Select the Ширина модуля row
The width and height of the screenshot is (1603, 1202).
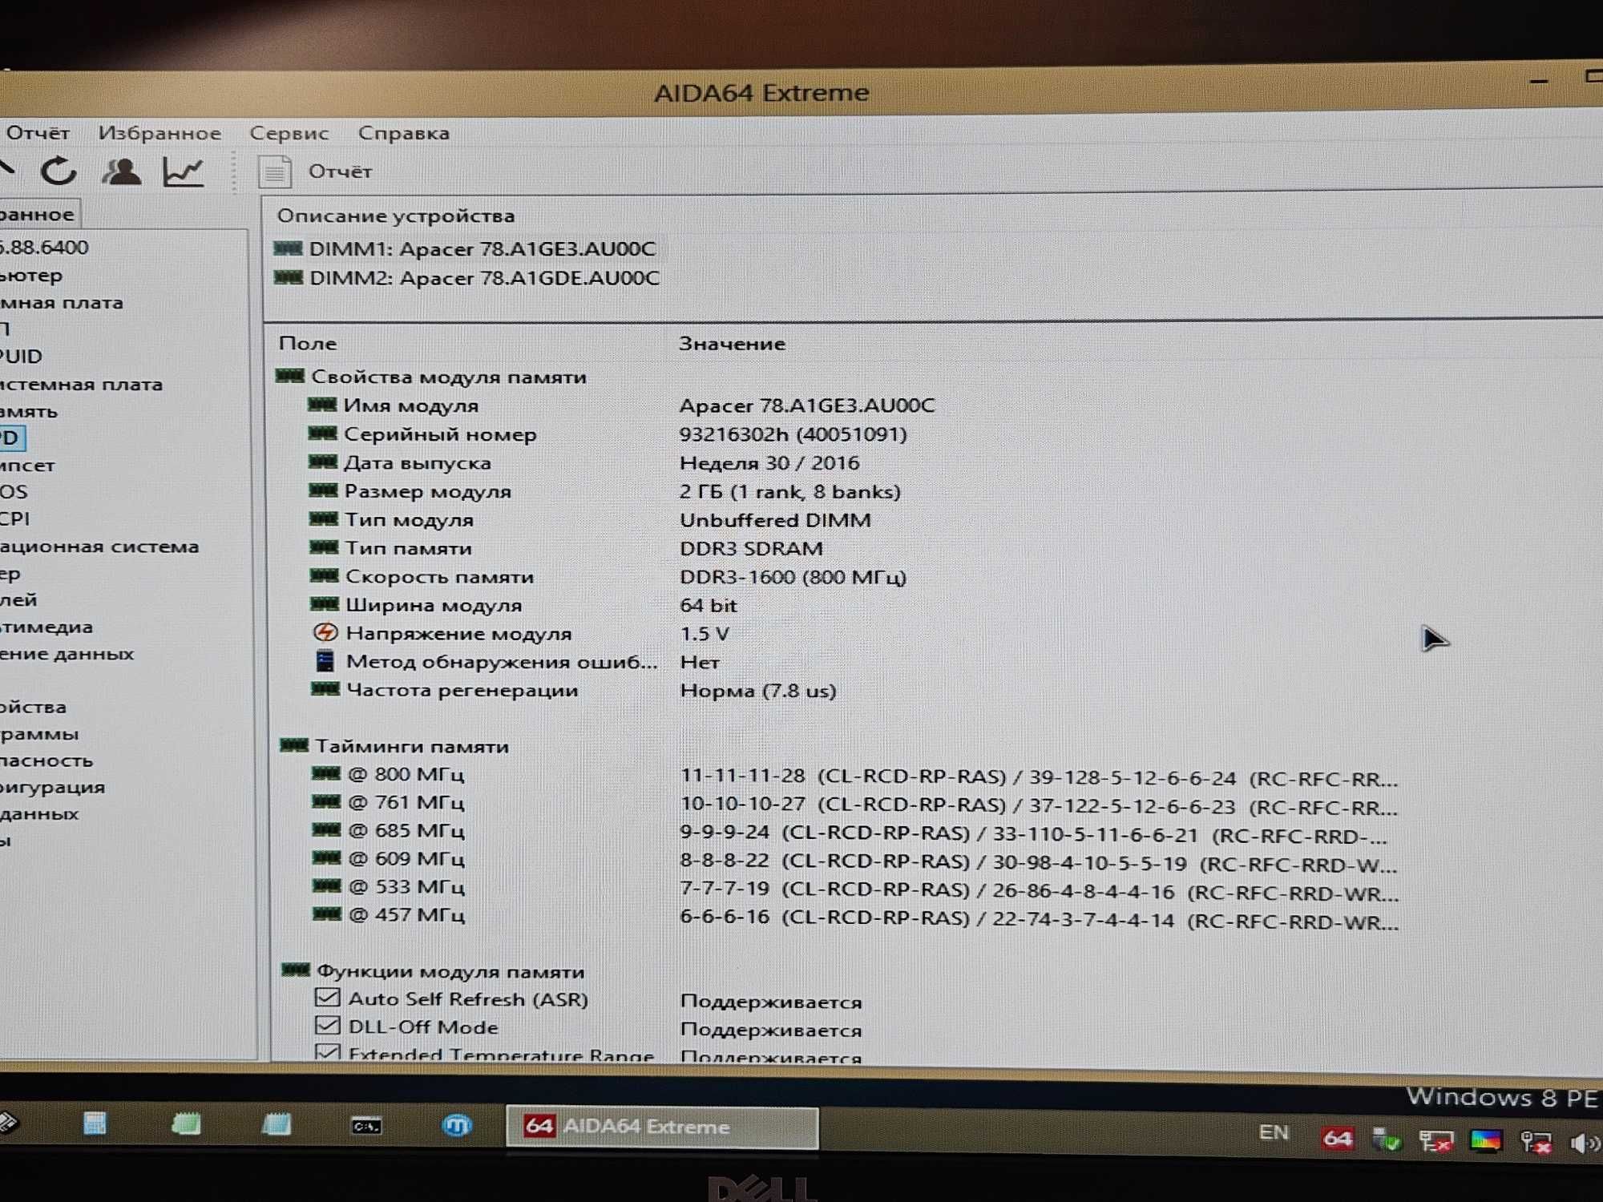523,605
